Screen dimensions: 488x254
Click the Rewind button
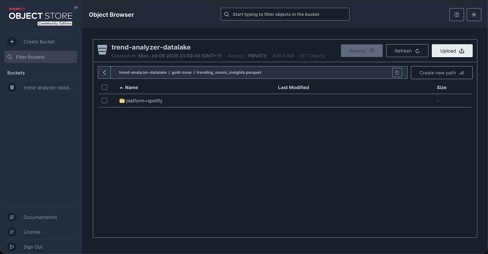(362, 51)
